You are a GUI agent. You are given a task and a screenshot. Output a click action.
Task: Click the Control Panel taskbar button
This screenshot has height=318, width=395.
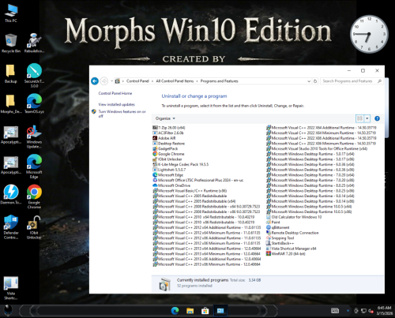pos(220,311)
